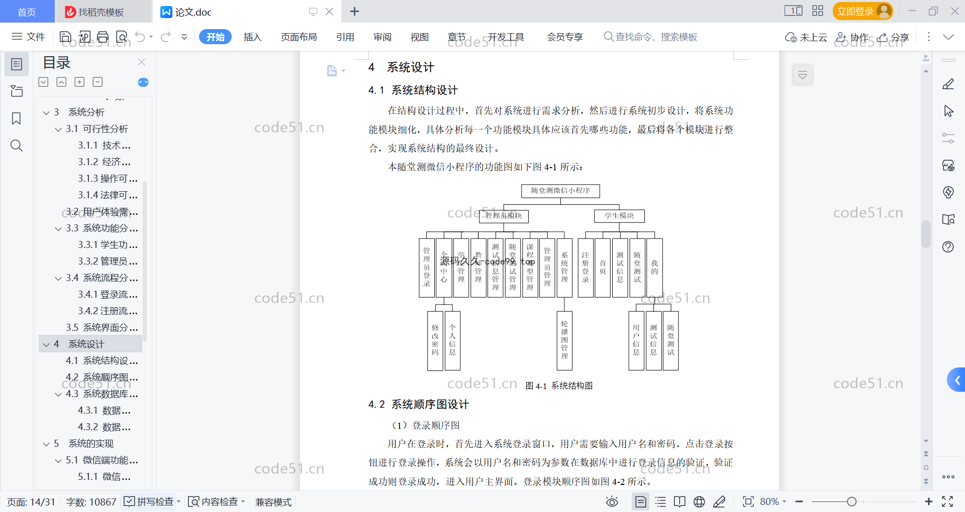Select the pen edit tool in the right sidebar

(948, 84)
